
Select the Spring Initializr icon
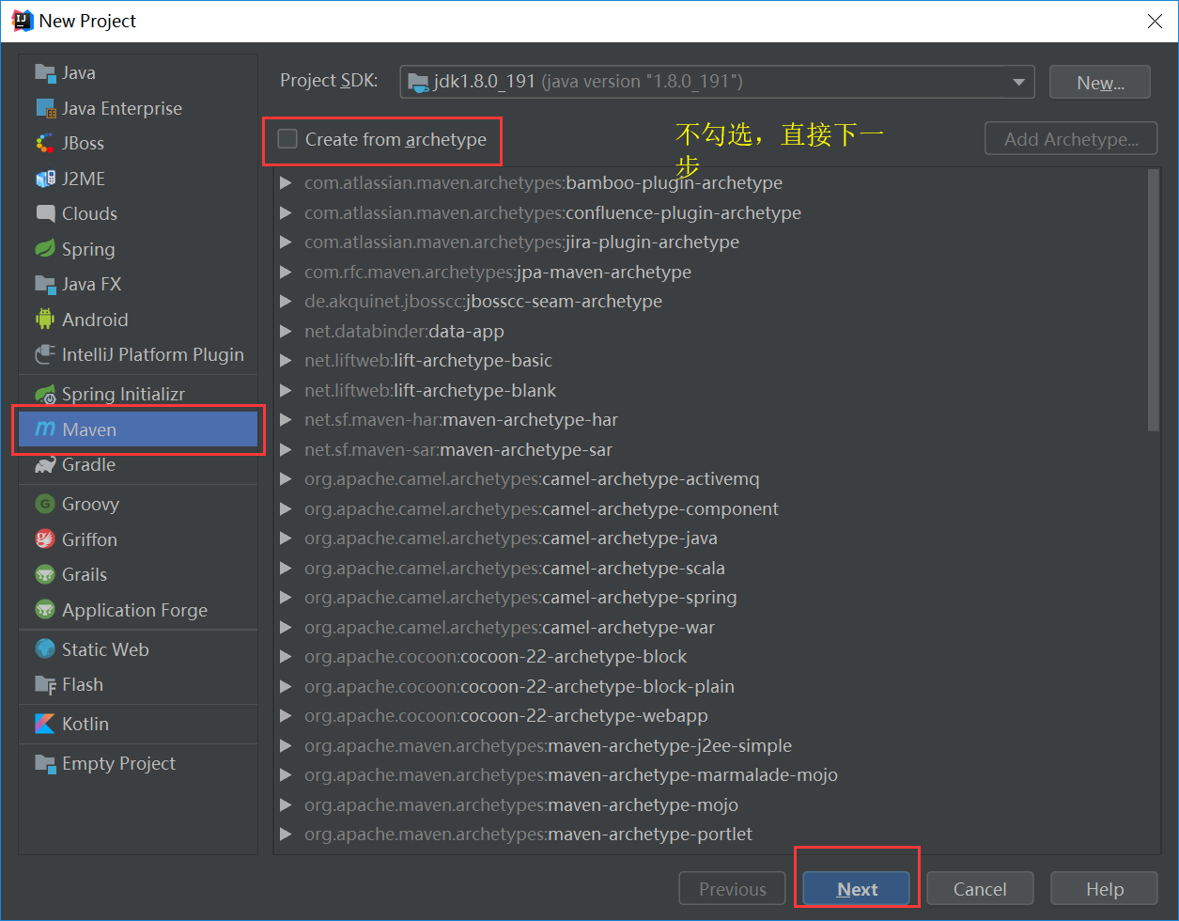tap(45, 395)
